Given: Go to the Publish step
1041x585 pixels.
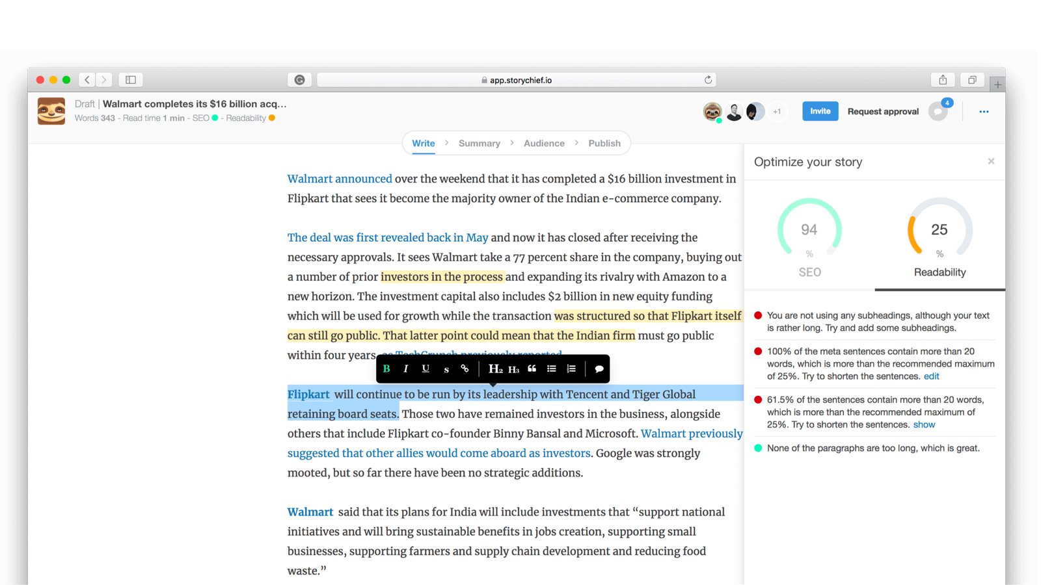Looking at the screenshot, I should coord(604,144).
